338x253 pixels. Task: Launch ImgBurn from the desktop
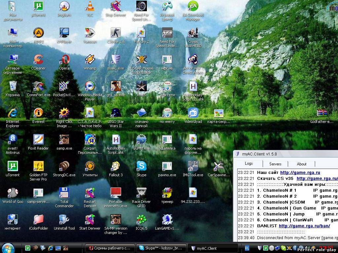[64, 9]
